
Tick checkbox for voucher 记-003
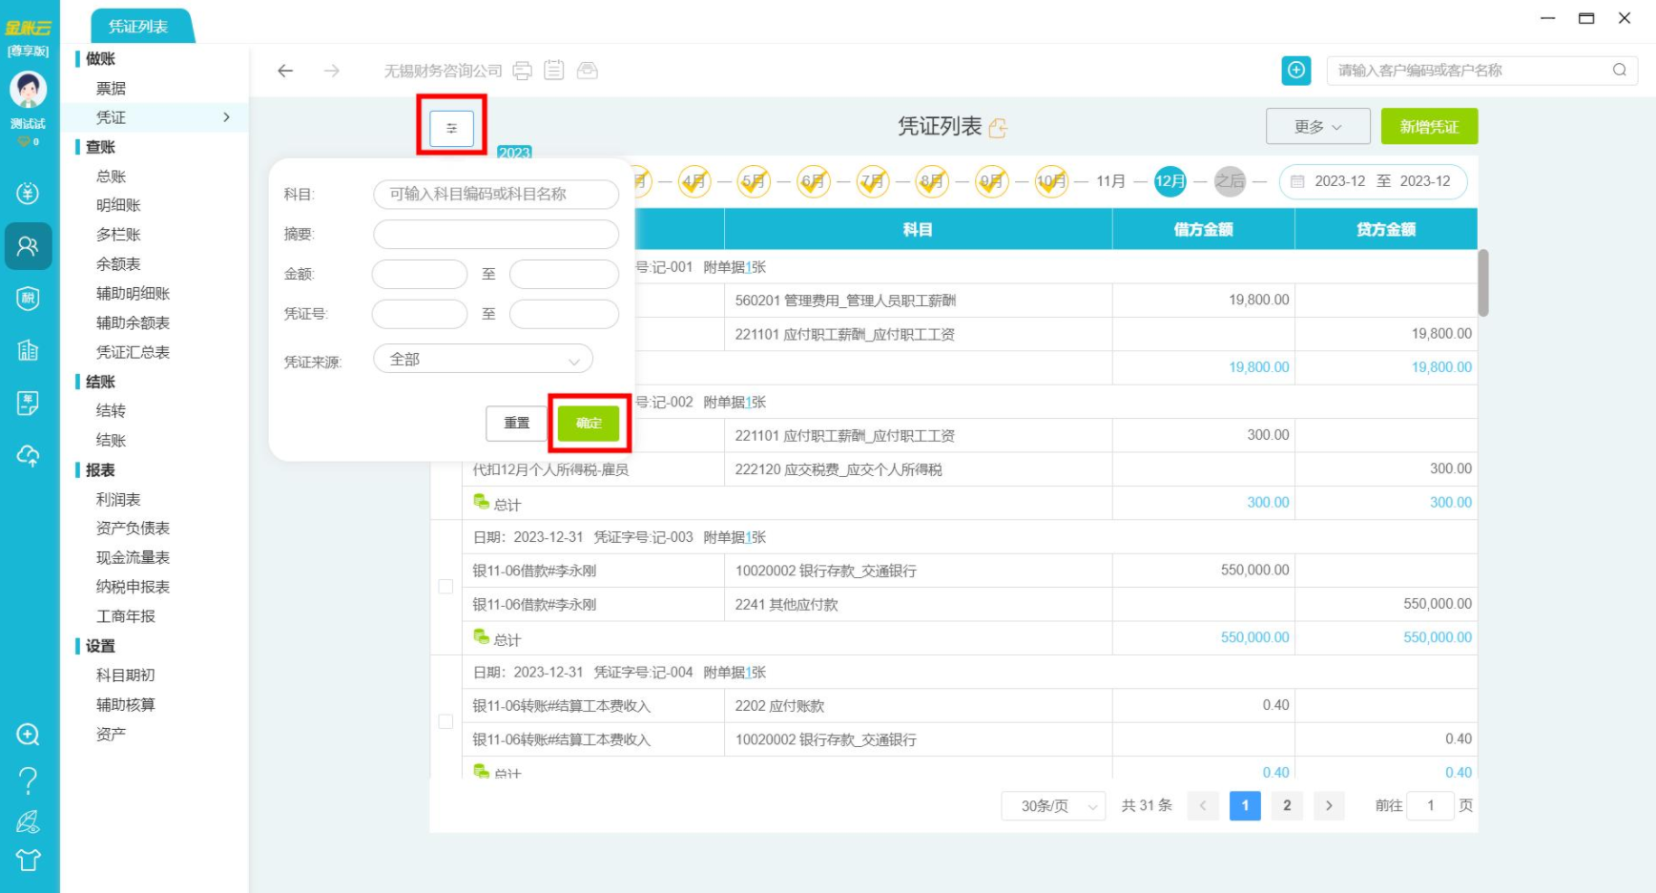coord(445,587)
